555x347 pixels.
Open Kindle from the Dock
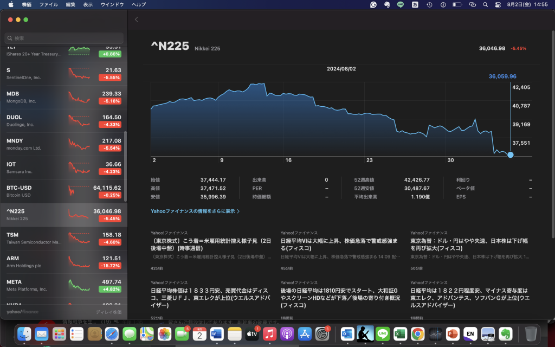coord(365,334)
